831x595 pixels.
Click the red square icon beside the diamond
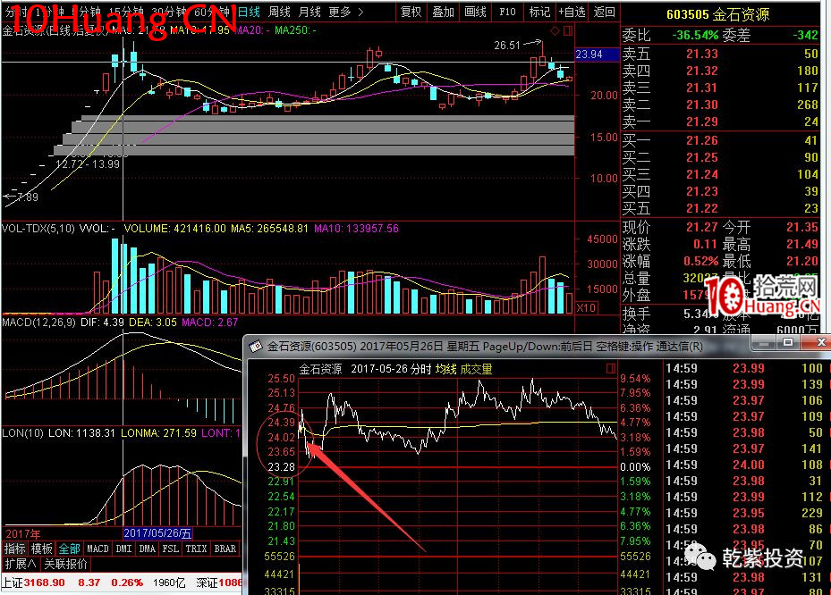(568, 30)
